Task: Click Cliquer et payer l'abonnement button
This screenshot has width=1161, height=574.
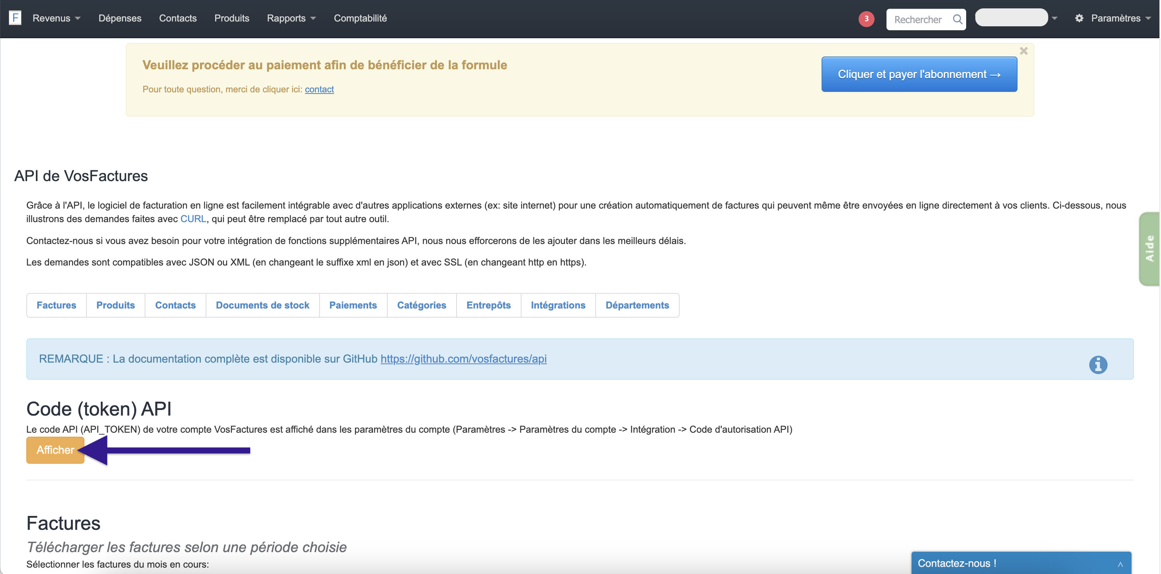Action: click(x=919, y=74)
